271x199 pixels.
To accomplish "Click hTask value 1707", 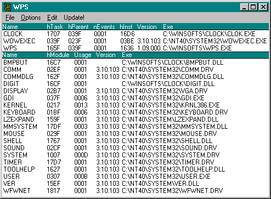I will pos(53,34).
